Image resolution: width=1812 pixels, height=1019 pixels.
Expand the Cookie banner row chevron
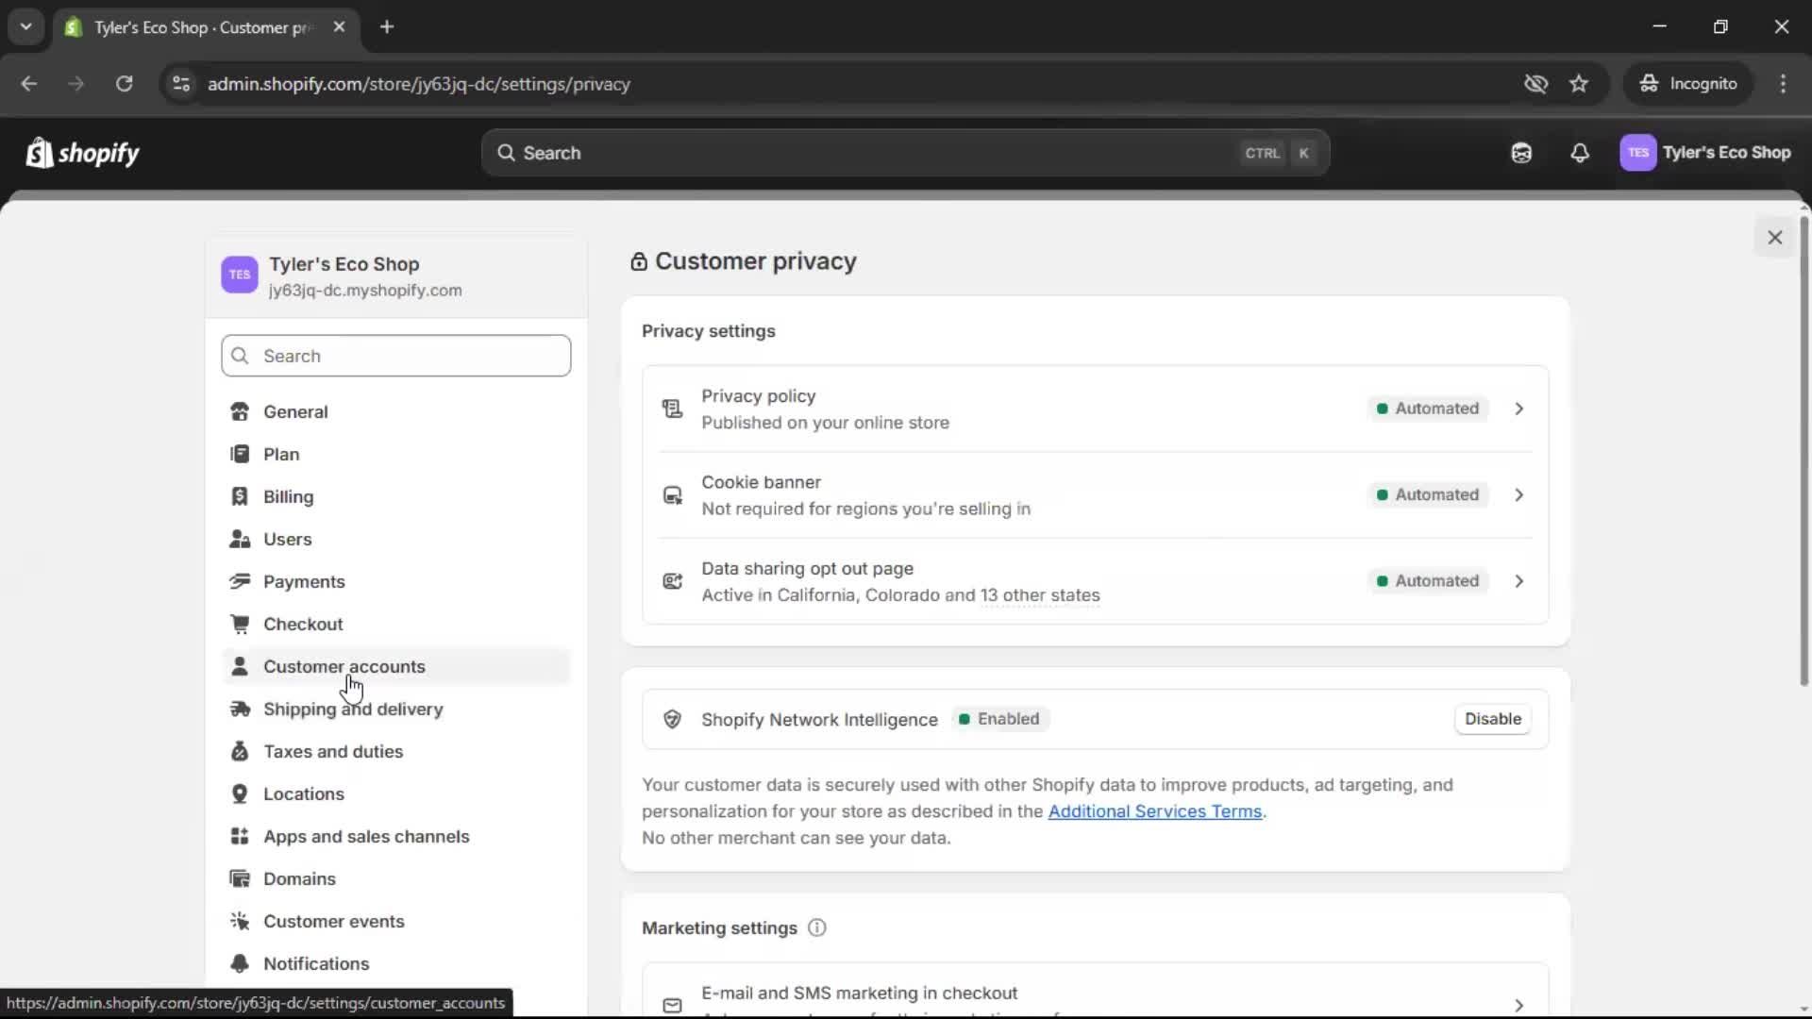(x=1518, y=494)
